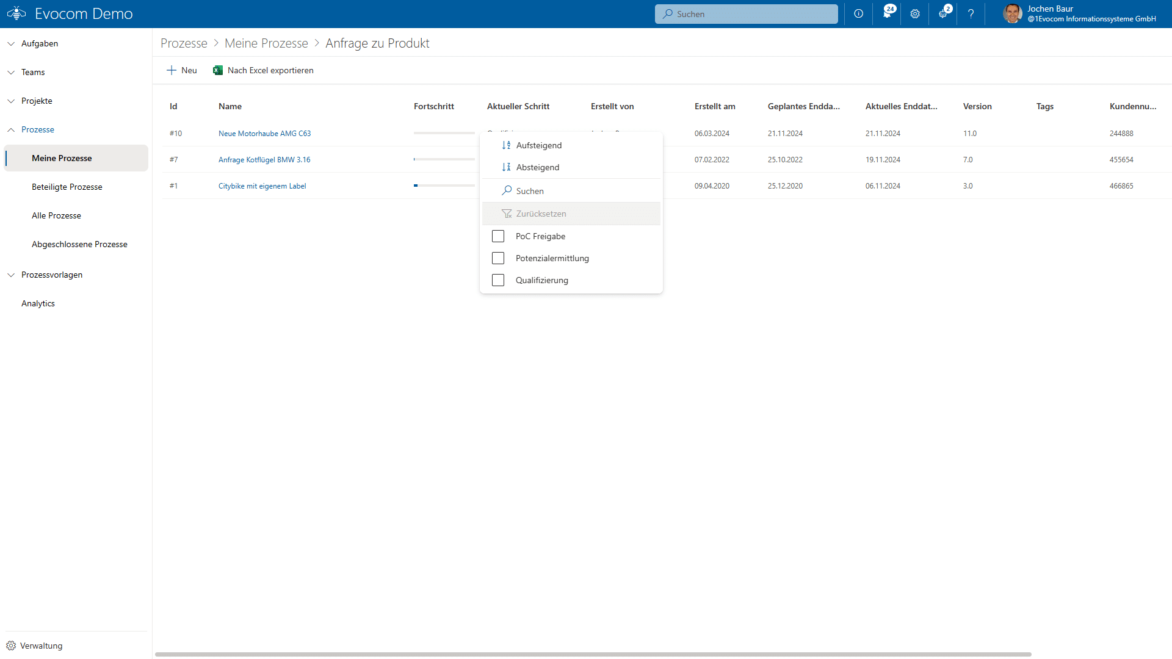Click the magnifier icon in the top search box
The height and width of the screenshot is (659, 1172).
[668, 13]
